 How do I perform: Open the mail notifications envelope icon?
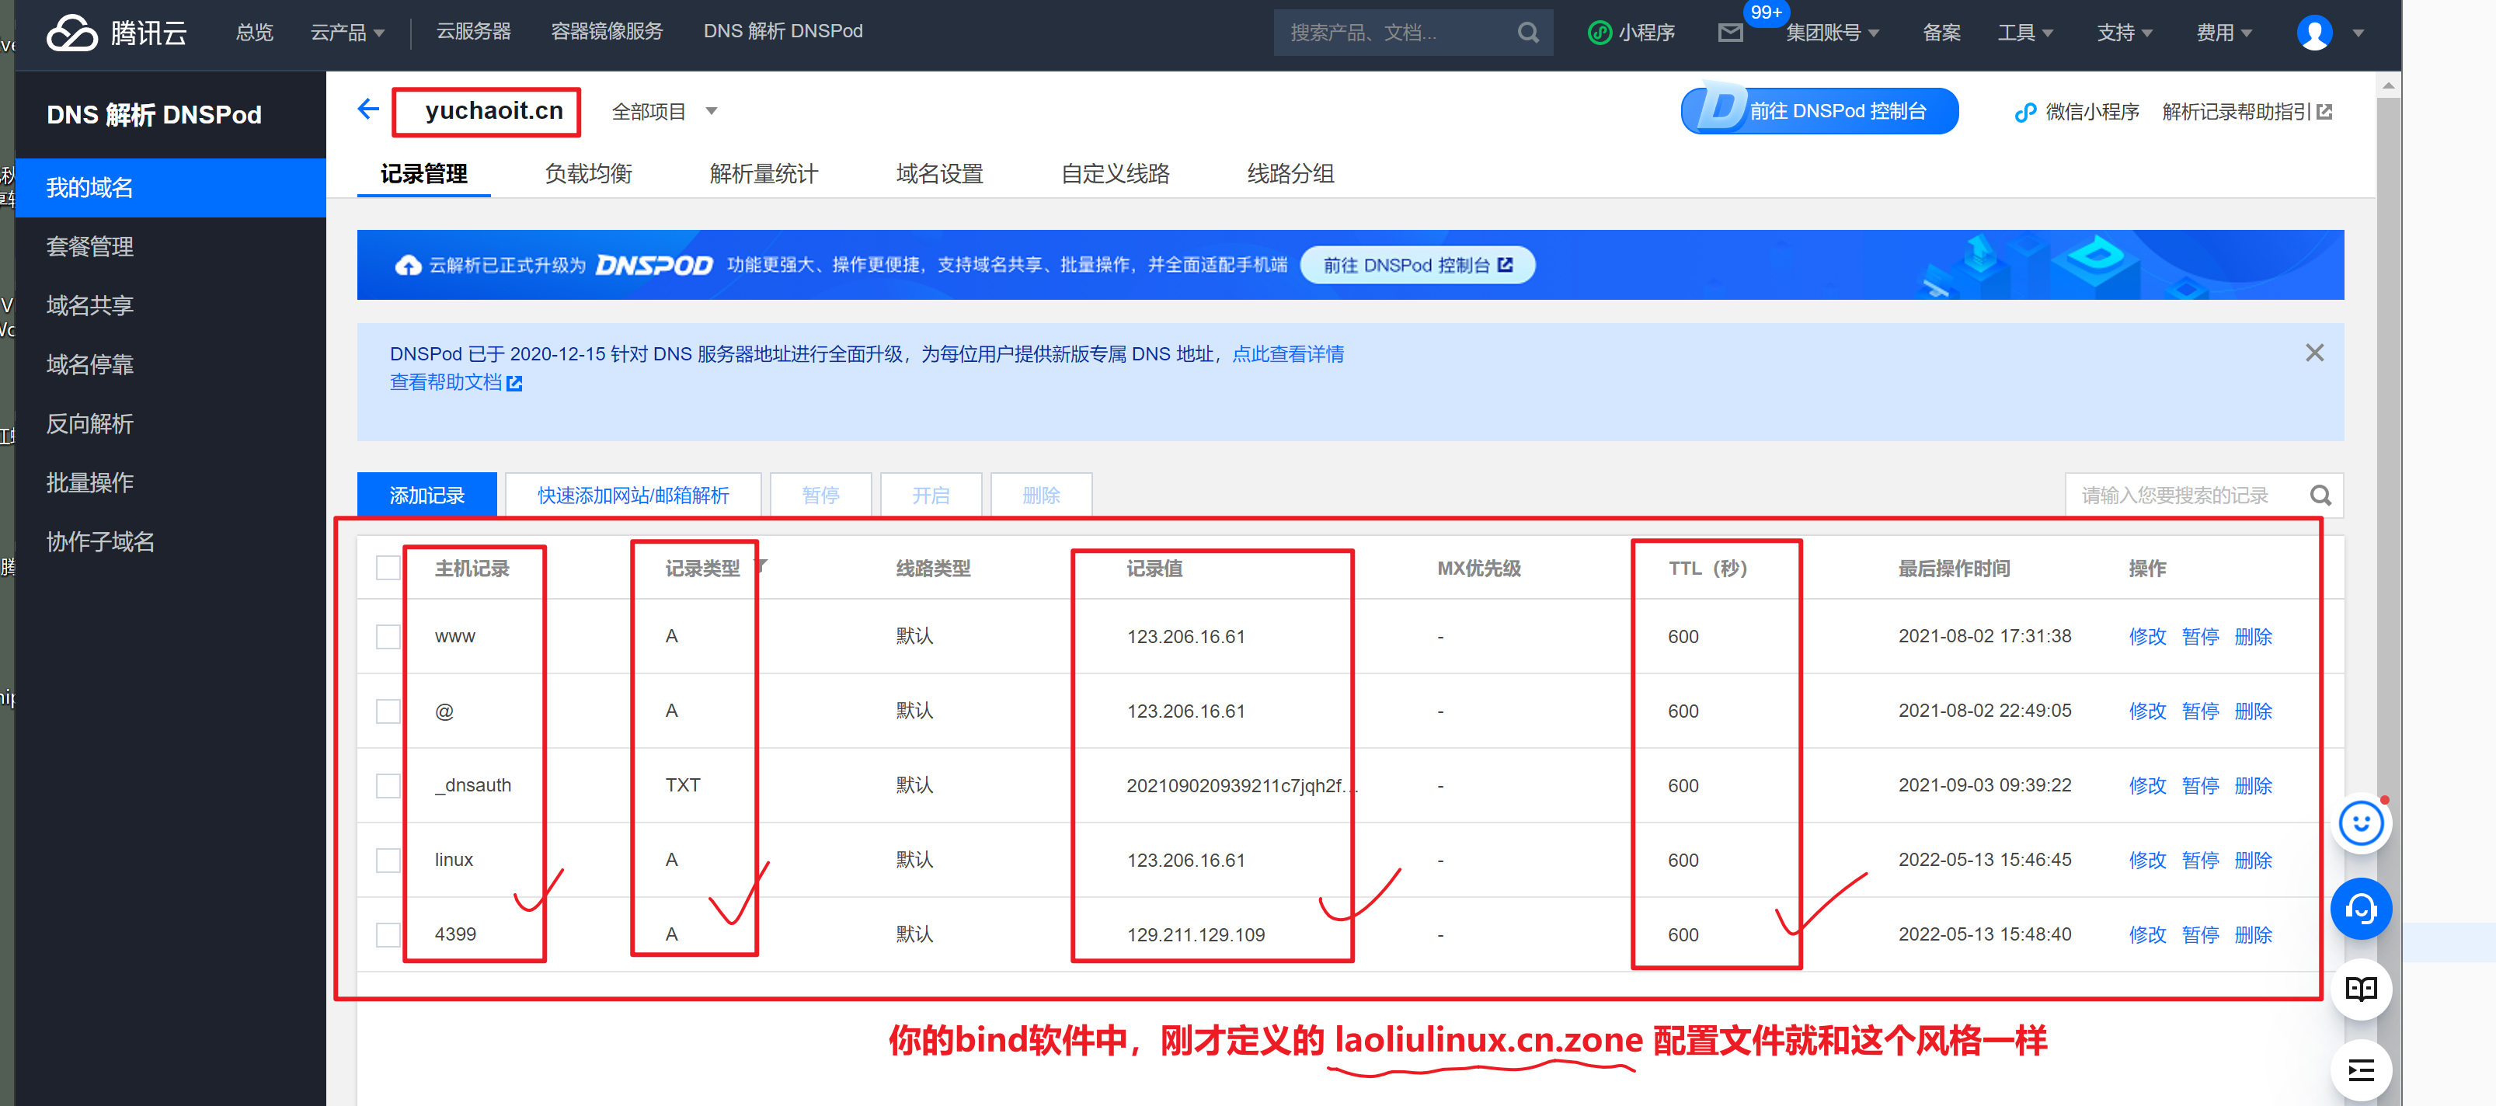tap(1729, 33)
